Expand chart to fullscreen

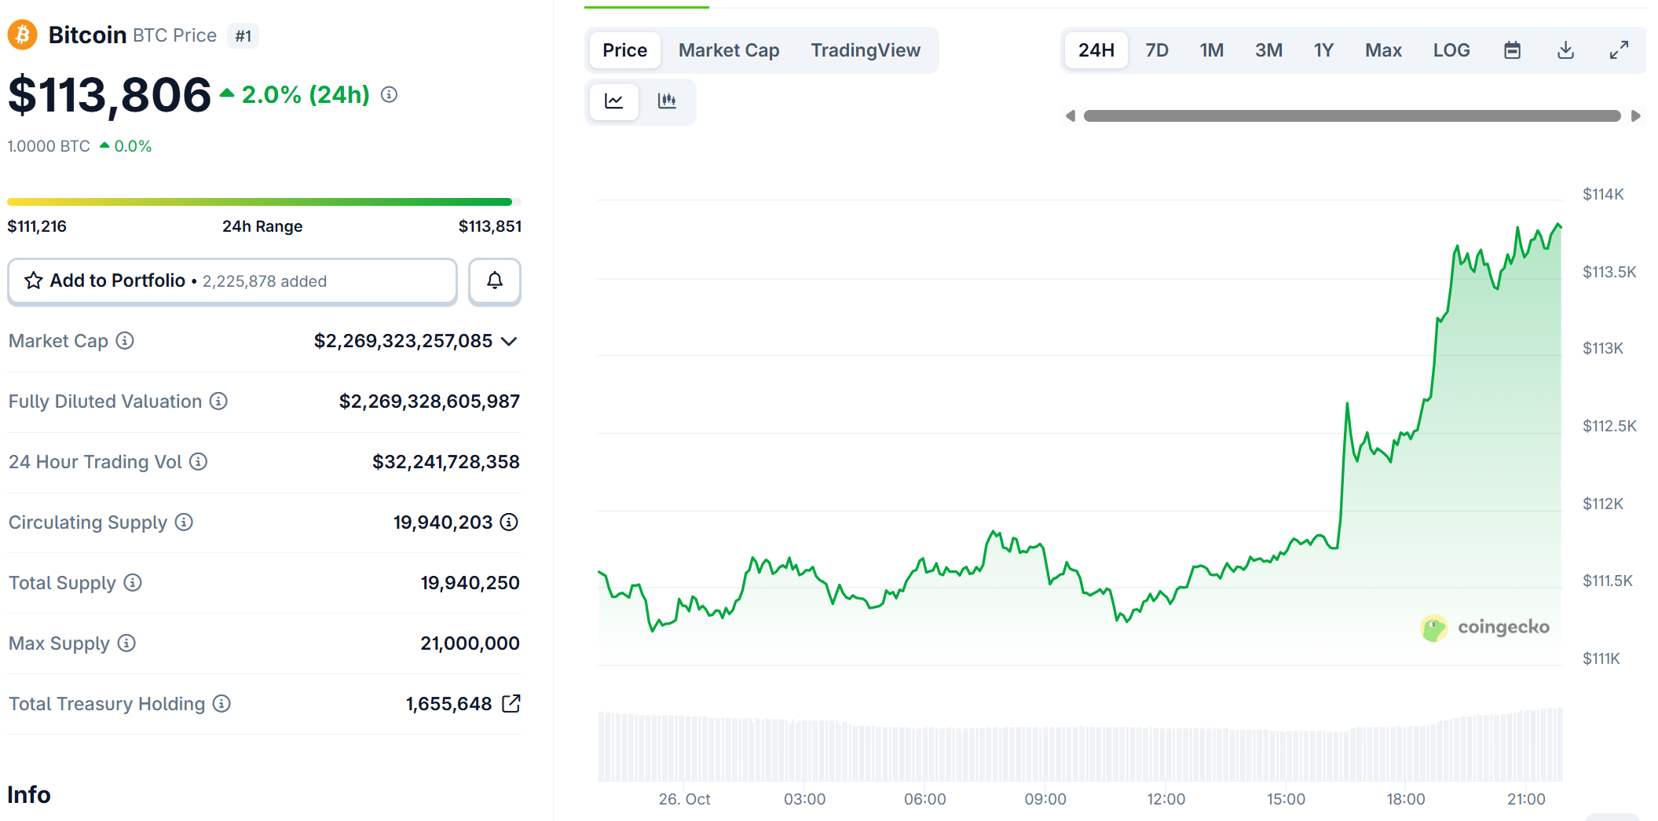1619,50
